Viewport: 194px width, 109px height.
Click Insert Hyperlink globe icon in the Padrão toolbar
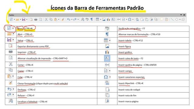(x=137, y=19)
